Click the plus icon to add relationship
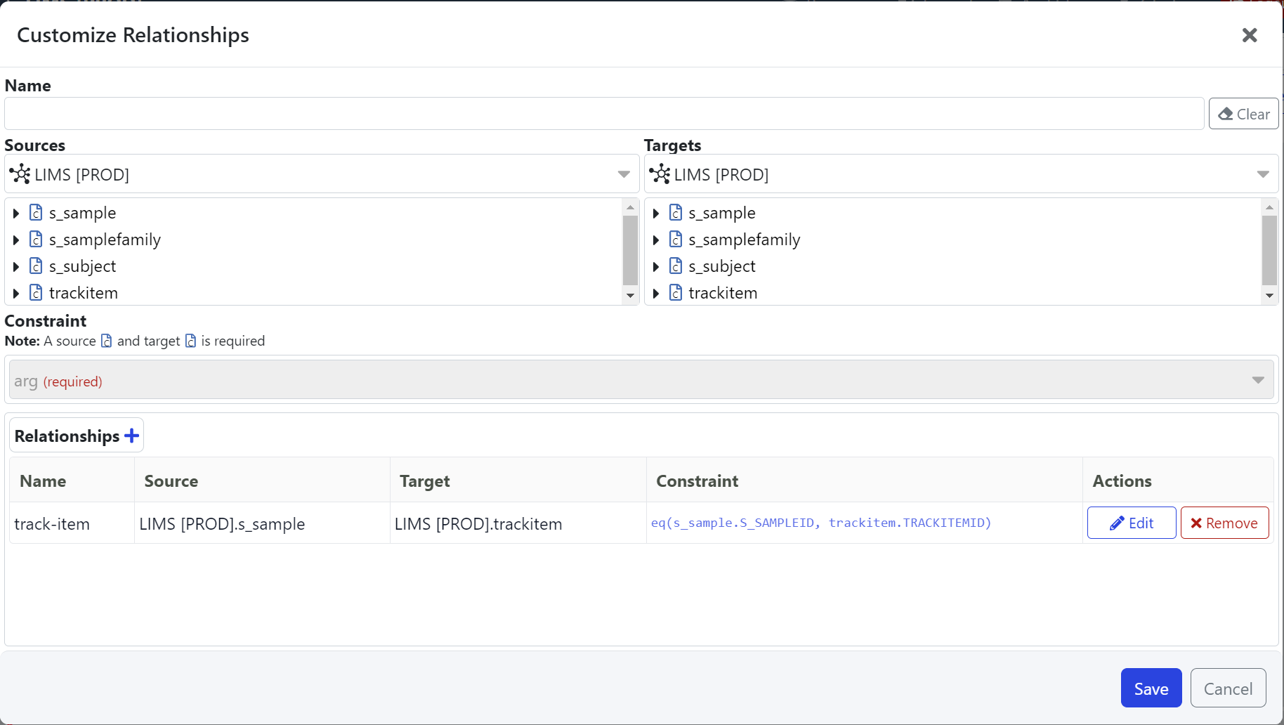Viewport: 1284px width, 725px height. [x=131, y=436]
